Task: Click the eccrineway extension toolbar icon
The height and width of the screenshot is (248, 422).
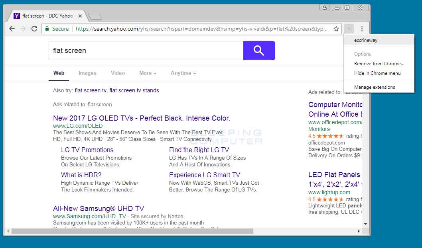Action: (349, 29)
